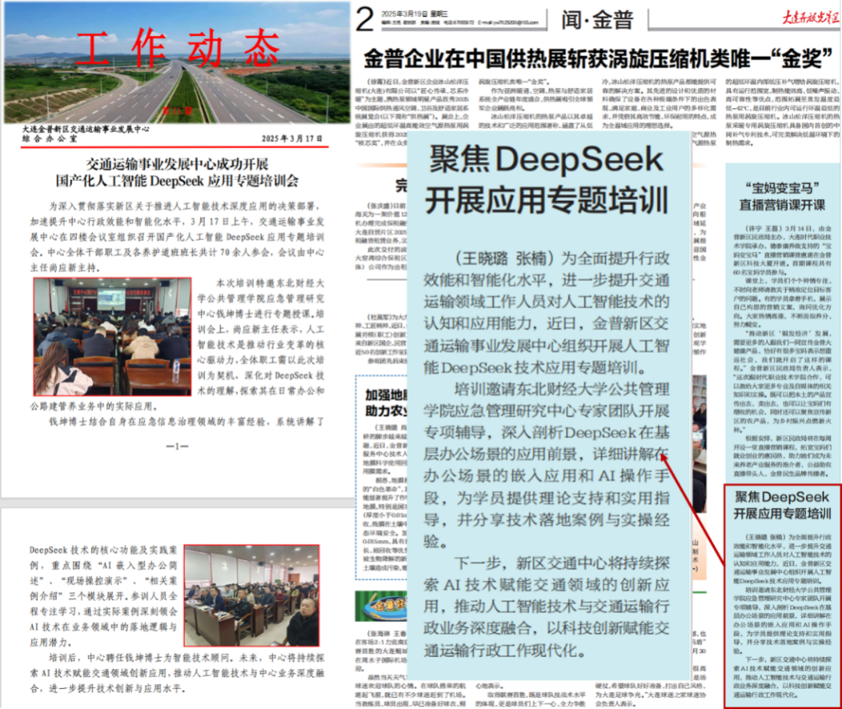Click the red 工作动态 banner title

coord(179,48)
